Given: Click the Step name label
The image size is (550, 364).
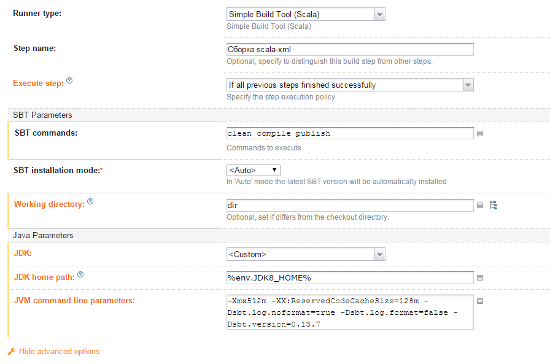Looking at the screenshot, I should pyautogui.click(x=35, y=48).
